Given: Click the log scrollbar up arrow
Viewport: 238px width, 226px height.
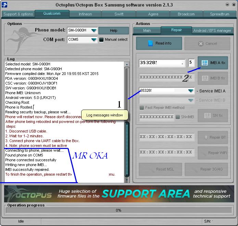Looking at the screenshot, I should (x=127, y=64).
